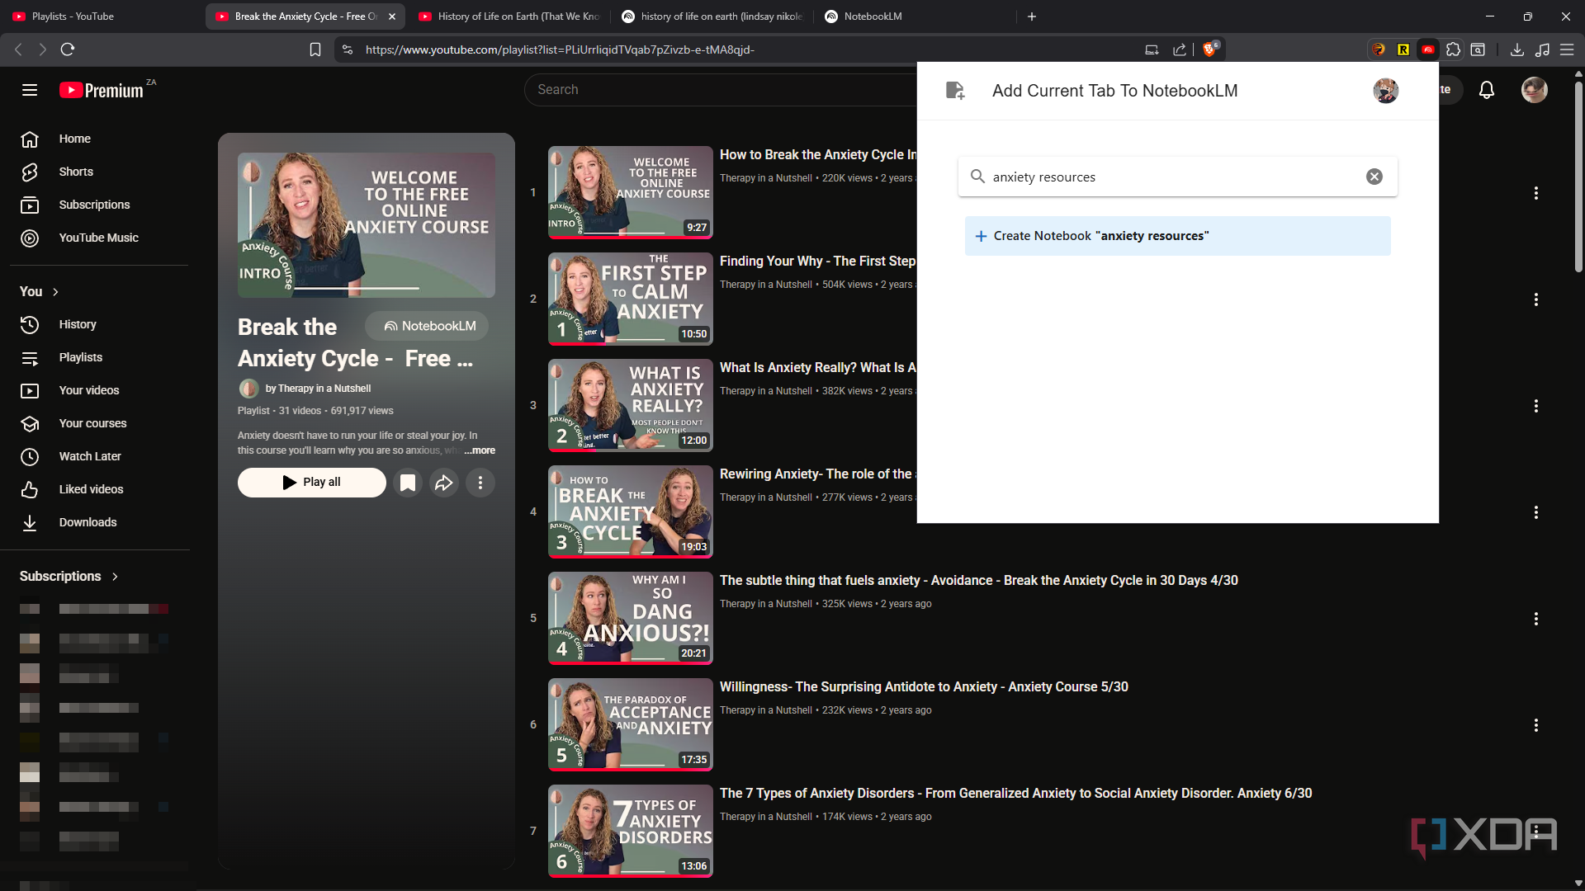1585x891 pixels.
Task: Open options for the How to Break video
Action: [x=1536, y=193]
